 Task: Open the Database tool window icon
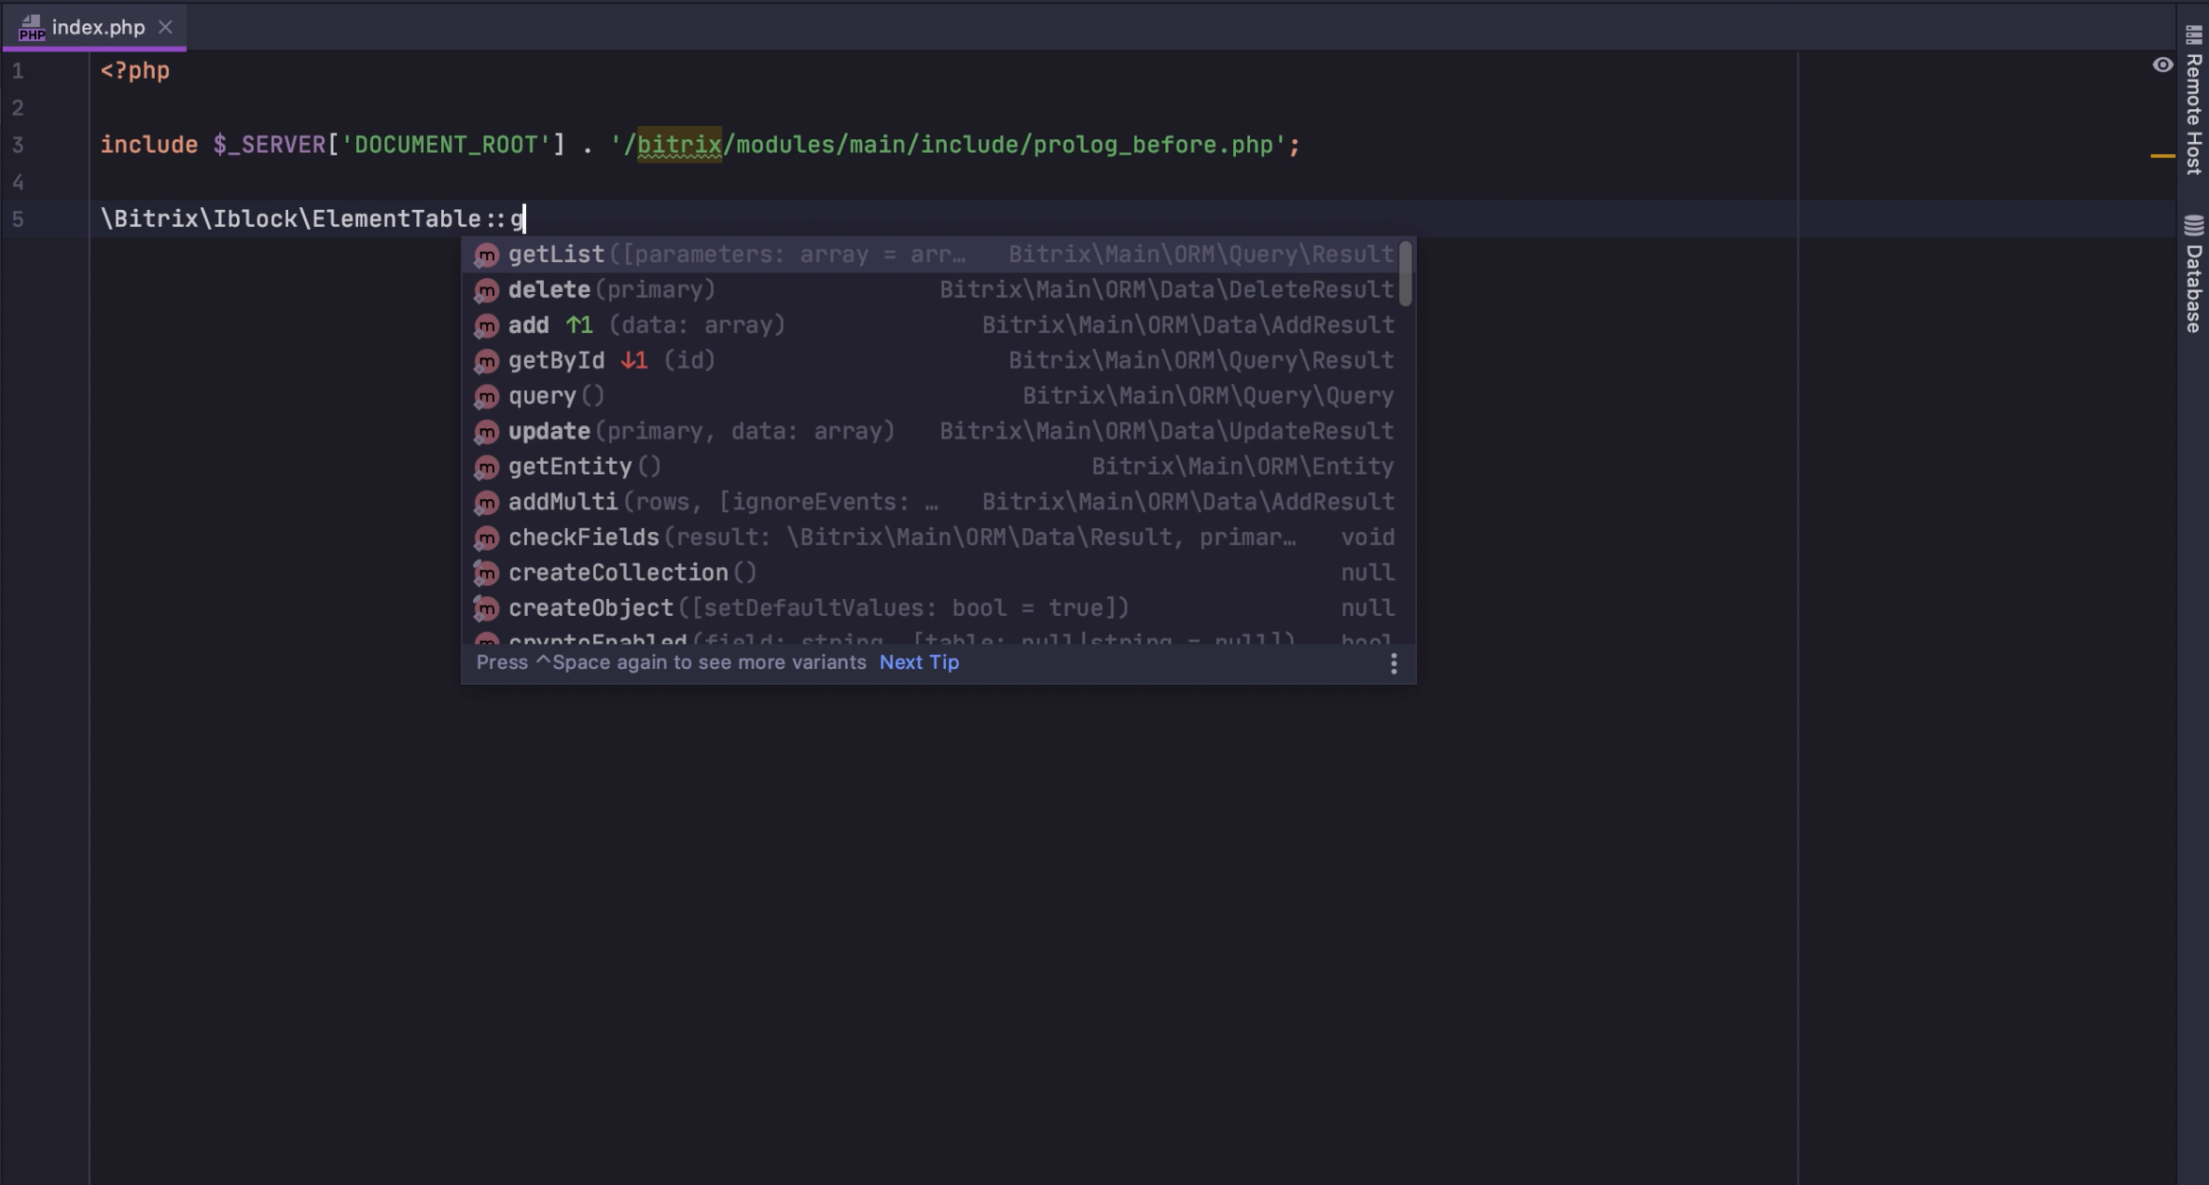pos(2193,225)
